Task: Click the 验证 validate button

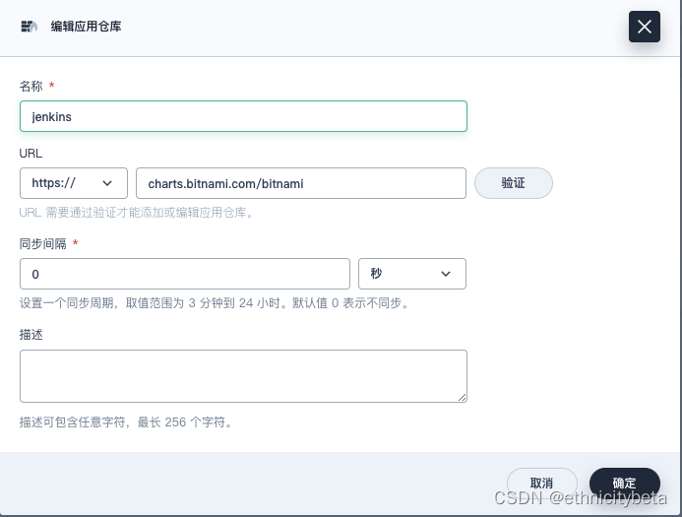Action: pos(514,183)
